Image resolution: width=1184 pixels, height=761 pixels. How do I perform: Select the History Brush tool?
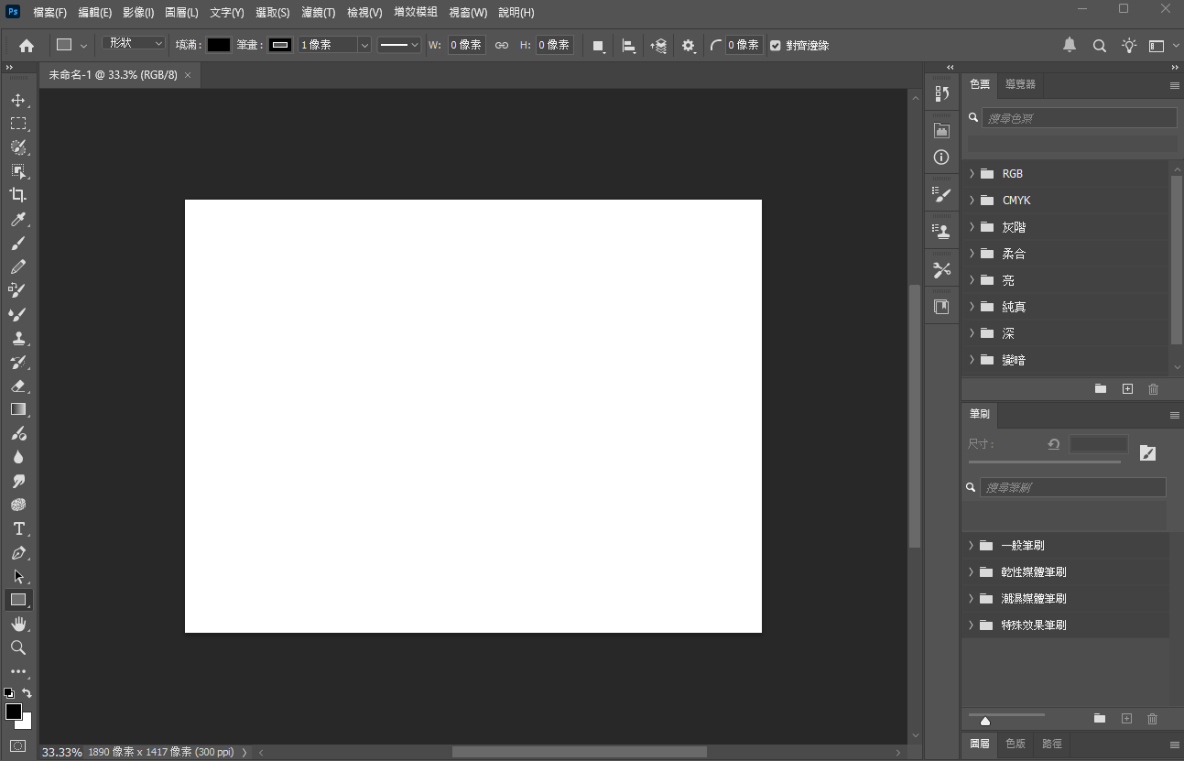click(17, 362)
